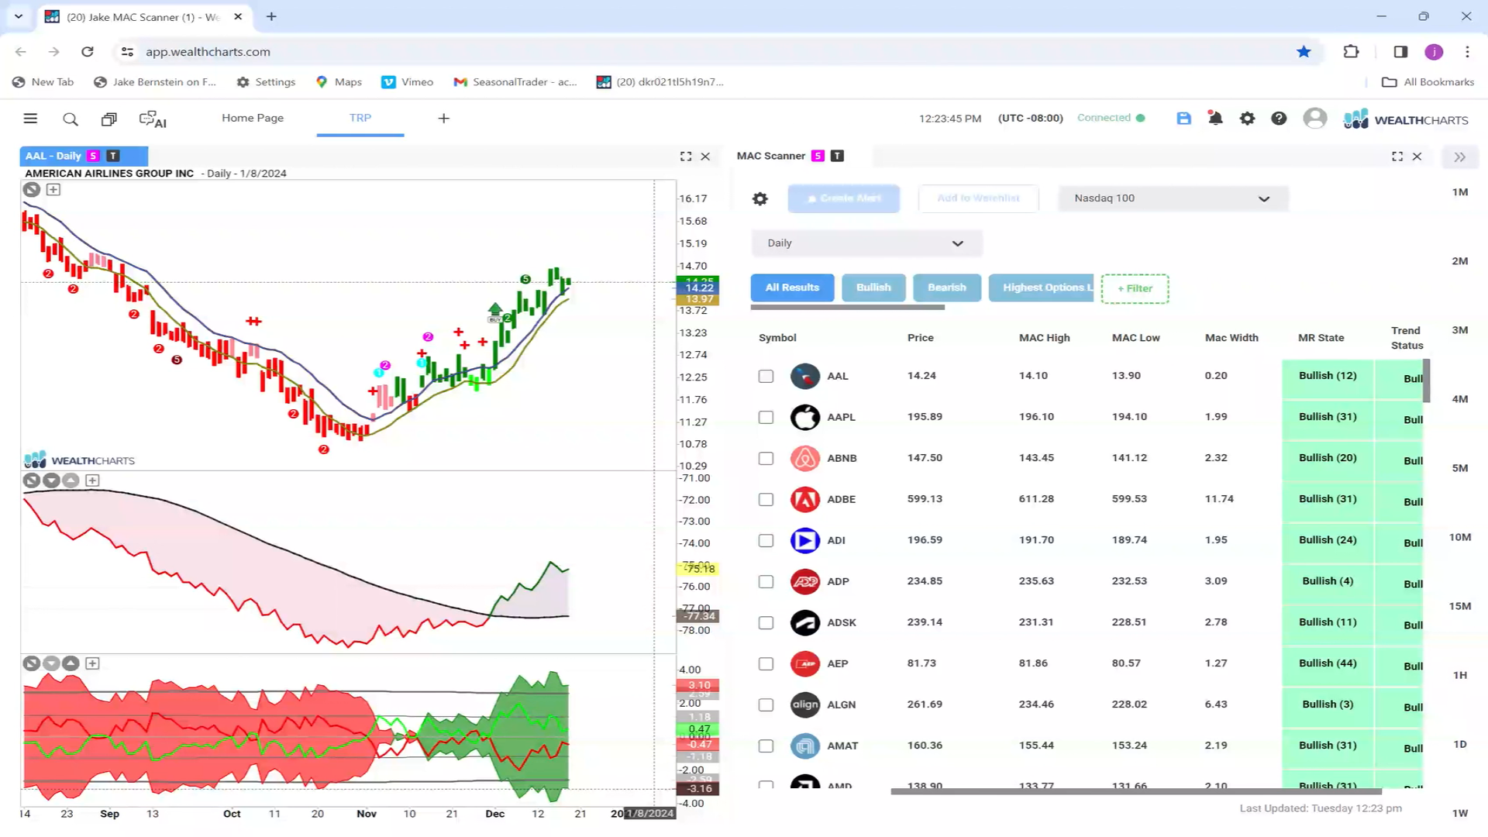This screenshot has width=1488, height=837.
Task: Show All Results filter tab
Action: tap(792, 288)
